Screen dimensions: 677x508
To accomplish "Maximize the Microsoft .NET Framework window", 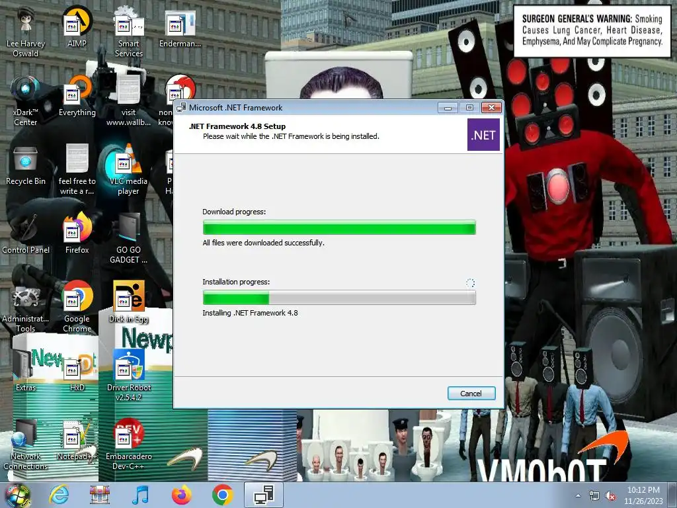I will click(x=469, y=108).
